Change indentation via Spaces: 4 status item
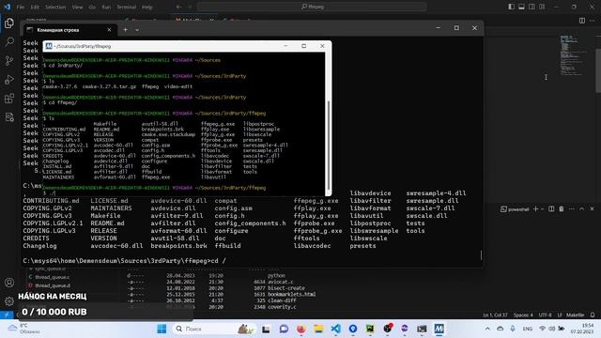This screenshot has width=601, height=338. [523, 315]
